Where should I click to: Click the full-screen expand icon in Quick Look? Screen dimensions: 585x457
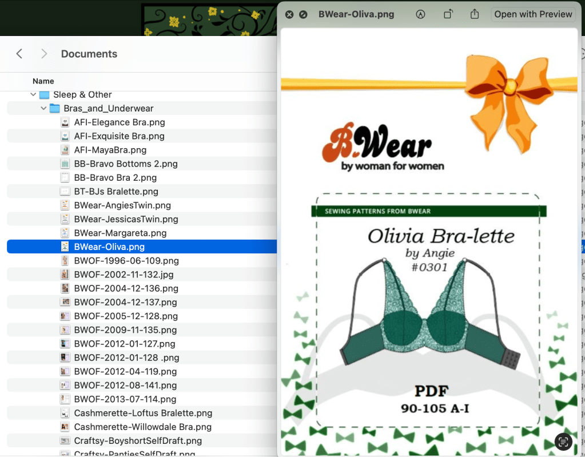[303, 14]
